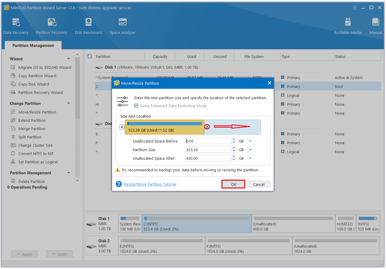386x269 pixels.
Task: Click left handle arrow of partition bar
Action: coord(122,127)
